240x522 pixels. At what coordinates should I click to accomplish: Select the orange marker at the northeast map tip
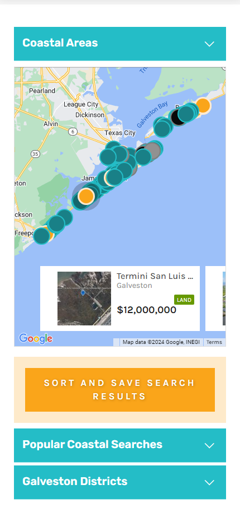coord(203,105)
